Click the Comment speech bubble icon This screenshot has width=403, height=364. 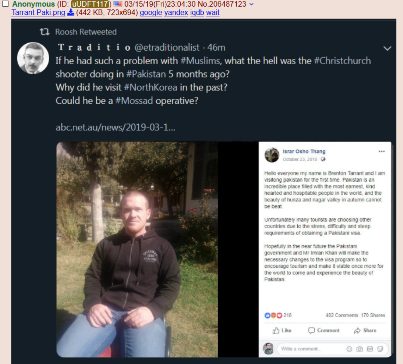312,330
